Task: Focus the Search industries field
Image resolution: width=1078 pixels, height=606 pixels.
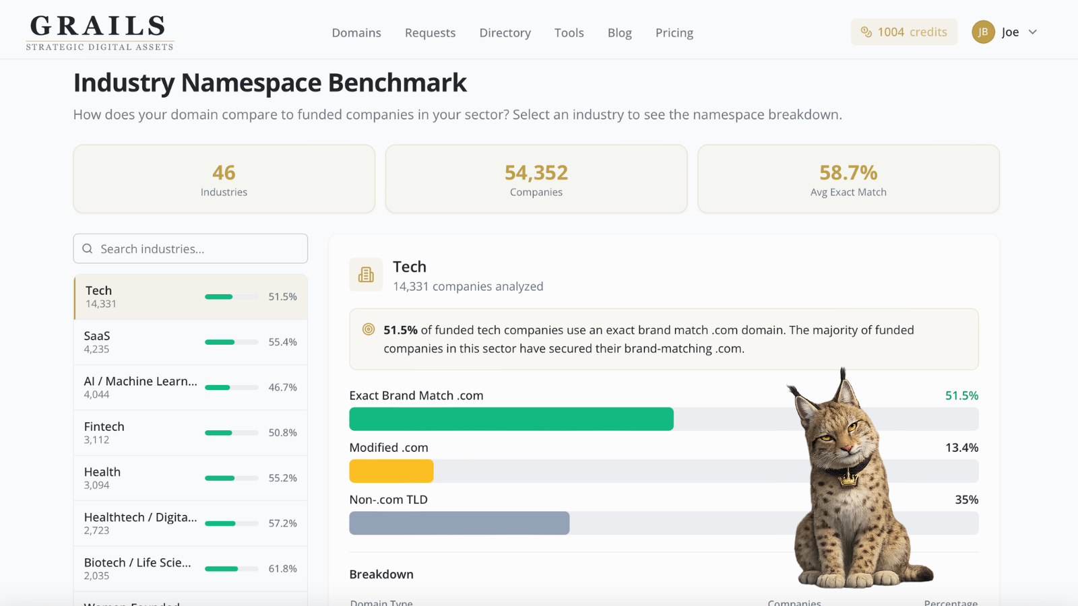Action: [191, 249]
